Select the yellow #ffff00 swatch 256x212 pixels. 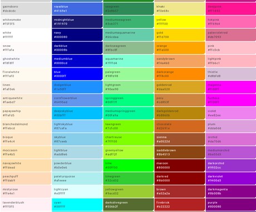(180, 22)
